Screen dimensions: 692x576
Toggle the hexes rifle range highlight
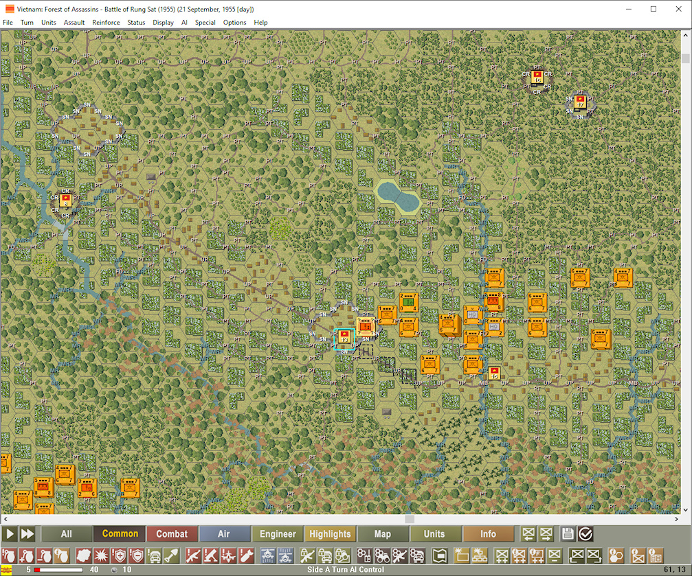pyautogui.click(x=400, y=555)
